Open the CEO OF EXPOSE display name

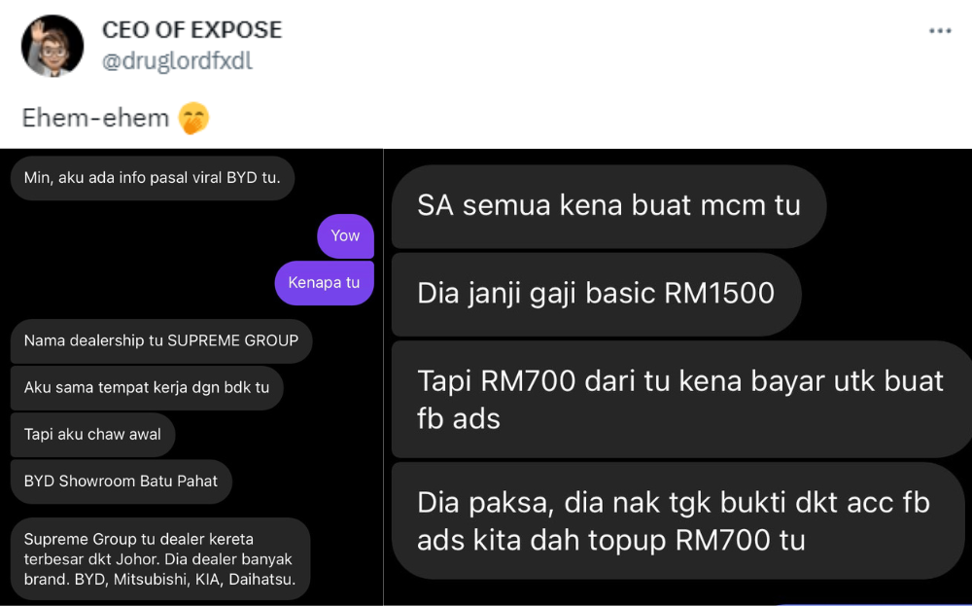click(191, 30)
